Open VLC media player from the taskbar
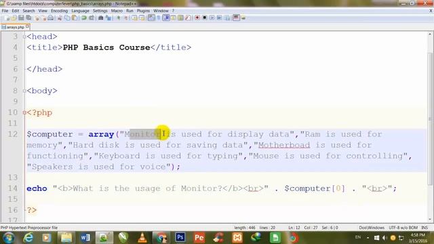 pyautogui.click(x=142, y=238)
